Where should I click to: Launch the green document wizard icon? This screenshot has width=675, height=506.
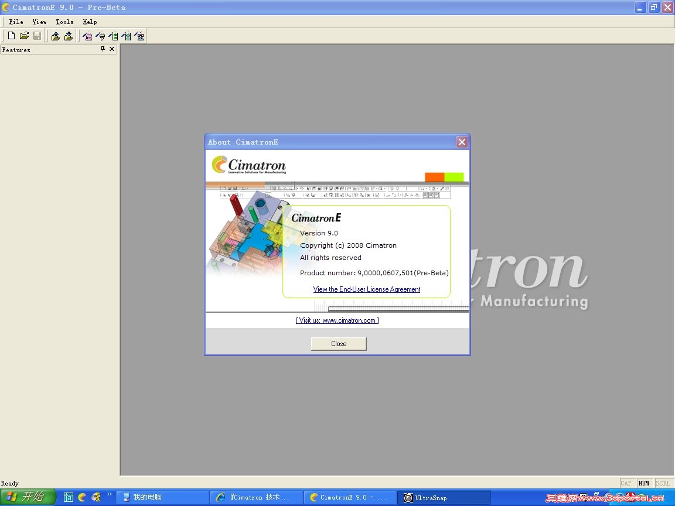113,36
